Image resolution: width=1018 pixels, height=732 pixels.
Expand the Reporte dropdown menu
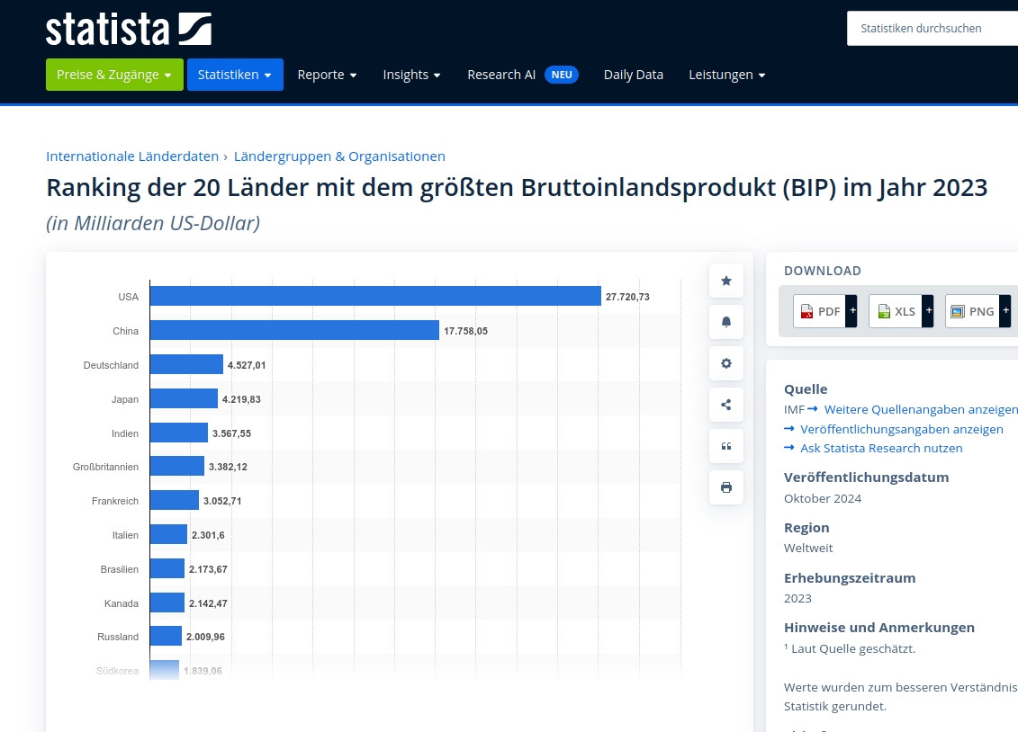[327, 75]
